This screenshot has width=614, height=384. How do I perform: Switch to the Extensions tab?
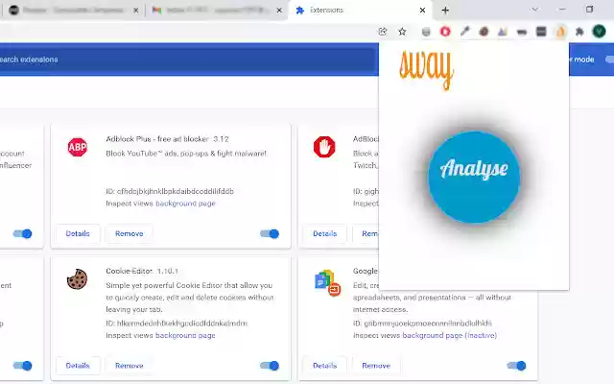pos(361,11)
